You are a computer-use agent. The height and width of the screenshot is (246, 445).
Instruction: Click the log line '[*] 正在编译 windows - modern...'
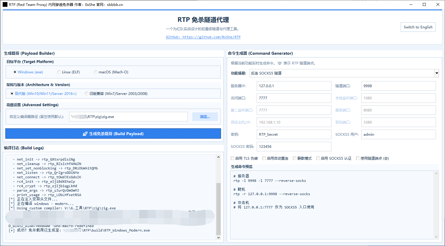(41, 204)
